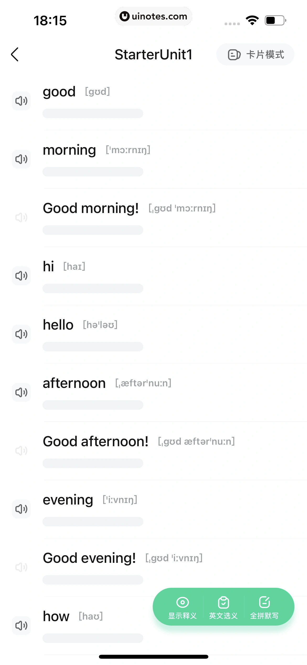Reveal hidden definition under "hello"
Viewport: 307px width, 665px height.
[x=93, y=347]
